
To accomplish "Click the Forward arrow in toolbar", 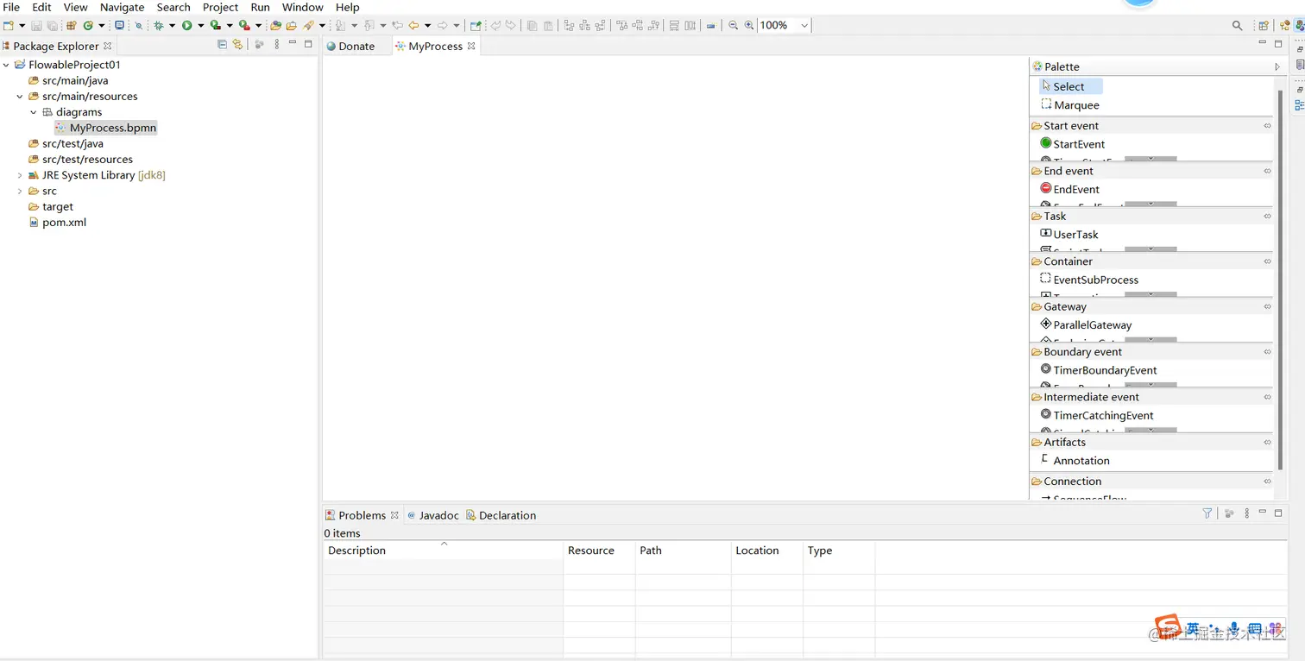I will pos(442,26).
